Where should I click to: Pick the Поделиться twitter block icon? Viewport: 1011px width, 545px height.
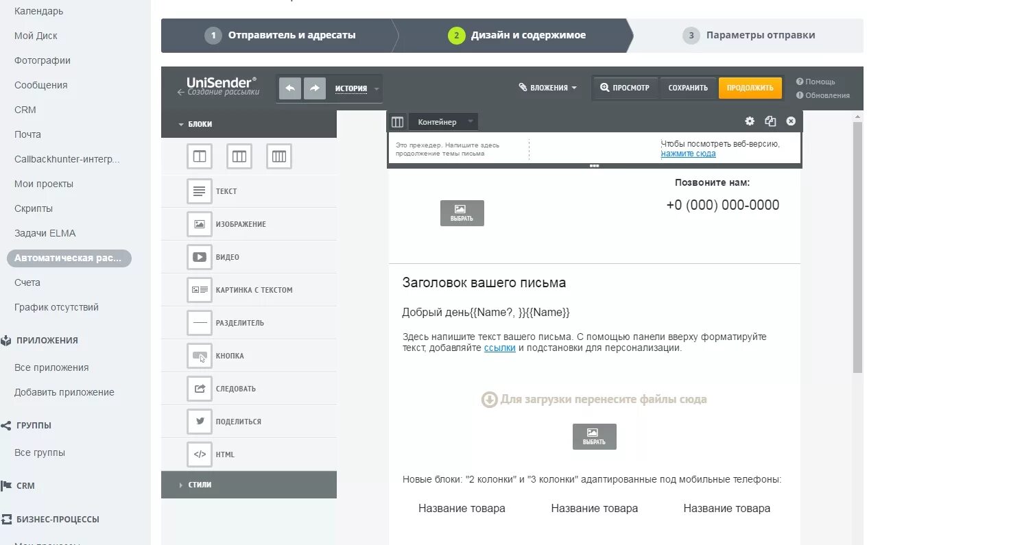(200, 422)
